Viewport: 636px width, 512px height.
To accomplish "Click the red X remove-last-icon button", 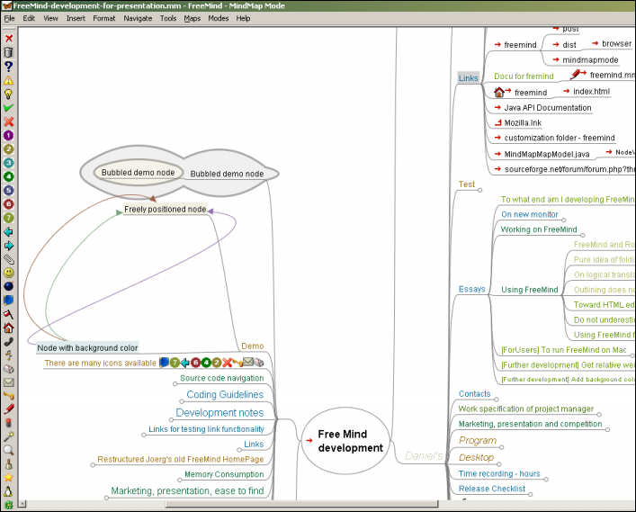I will (x=8, y=39).
